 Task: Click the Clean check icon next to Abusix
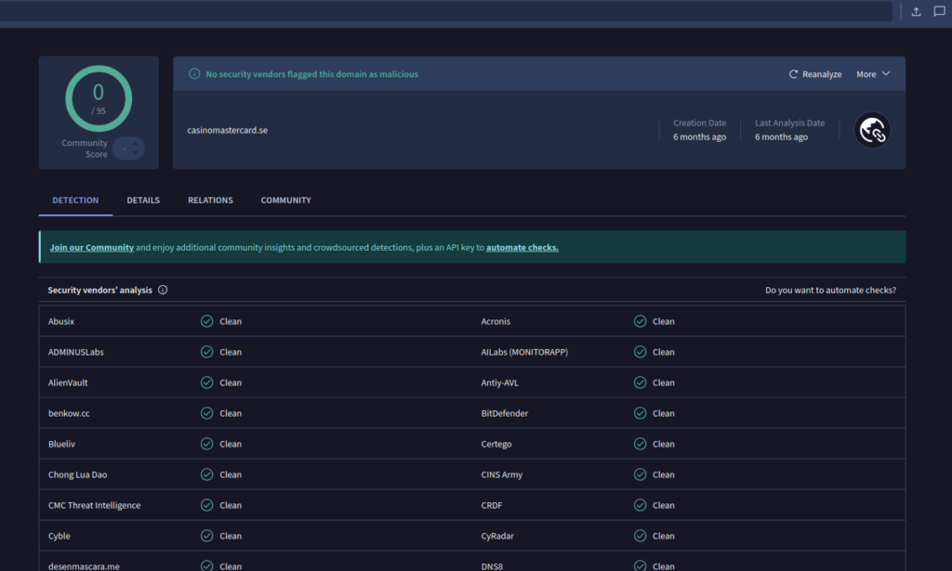coord(206,321)
